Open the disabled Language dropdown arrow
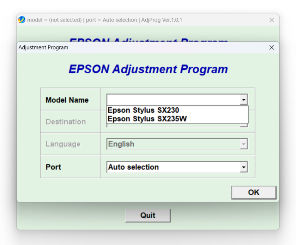 (244, 144)
